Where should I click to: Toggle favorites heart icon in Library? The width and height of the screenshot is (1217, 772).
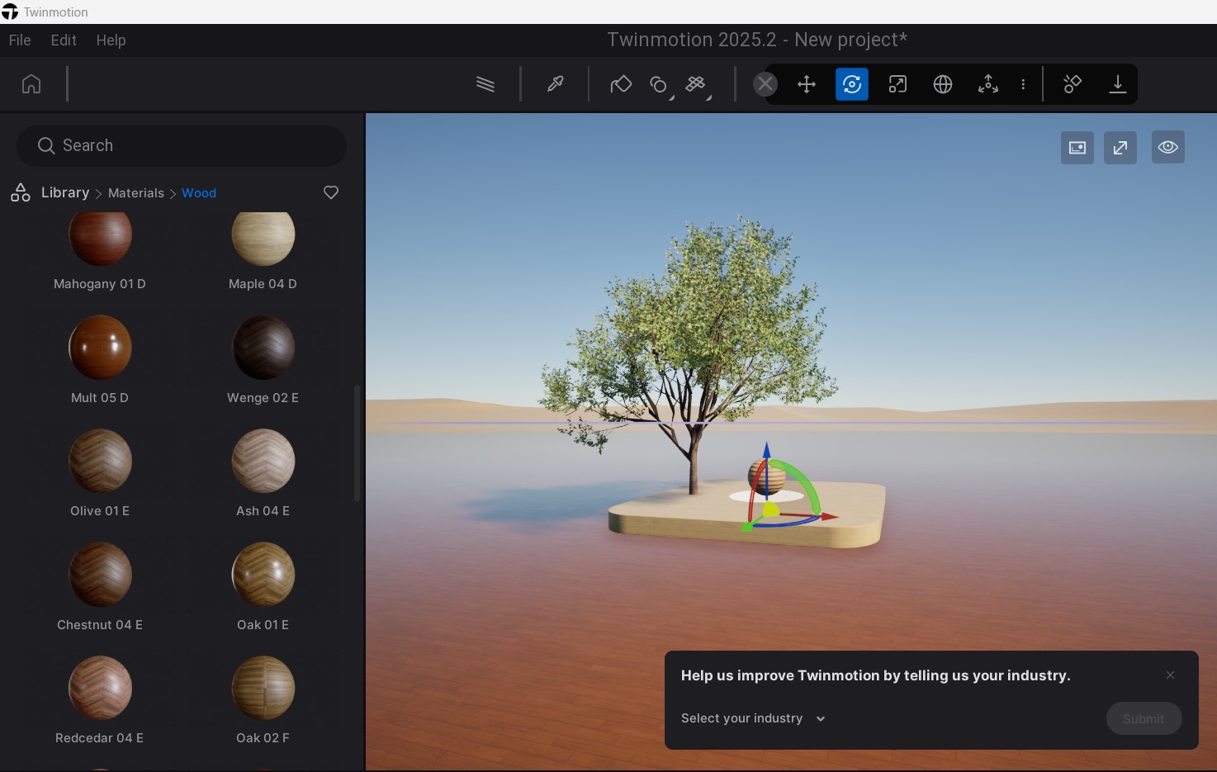coord(331,192)
